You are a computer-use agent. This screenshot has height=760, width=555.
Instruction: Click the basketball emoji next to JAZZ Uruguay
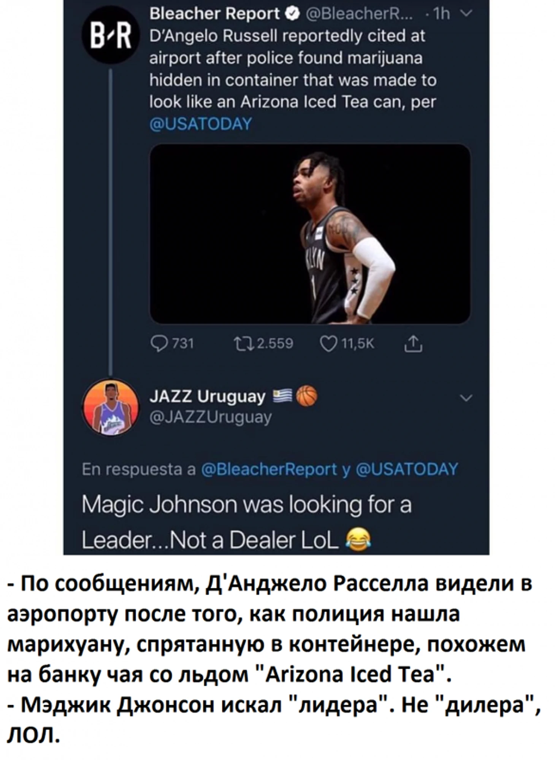(306, 396)
